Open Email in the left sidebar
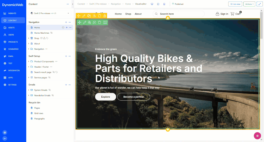264x142 pixels. point(13,56)
